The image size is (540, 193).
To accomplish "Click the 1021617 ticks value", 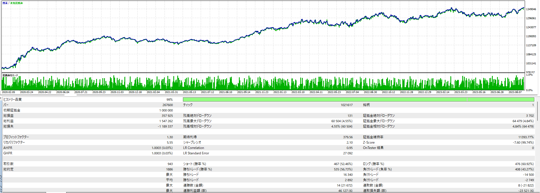I will [x=347, y=105].
